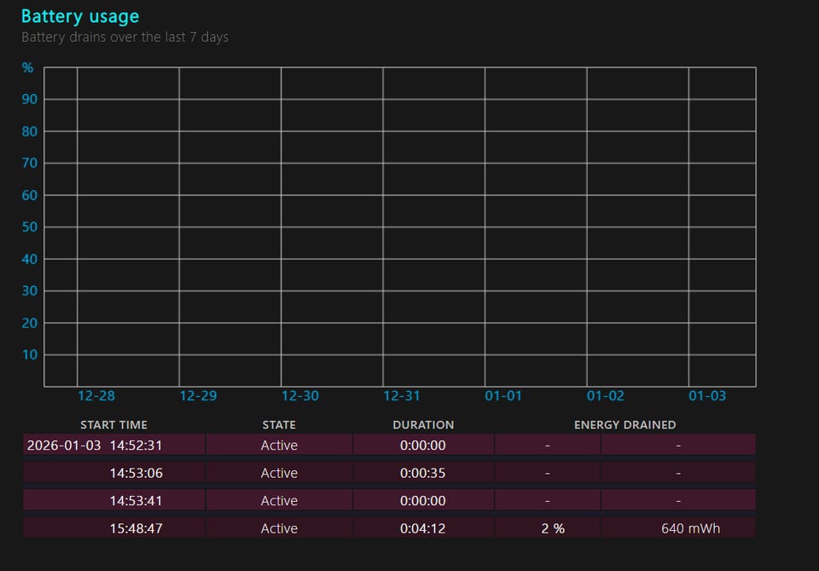Click the 'Battery drains over the last 7 days' subtitle
Screen dimensions: 819x571
[x=125, y=37]
